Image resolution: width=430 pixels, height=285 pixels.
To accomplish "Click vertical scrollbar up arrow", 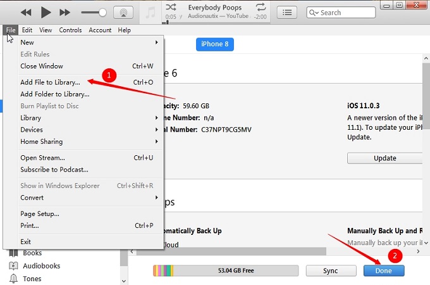I will click(426, 58).
